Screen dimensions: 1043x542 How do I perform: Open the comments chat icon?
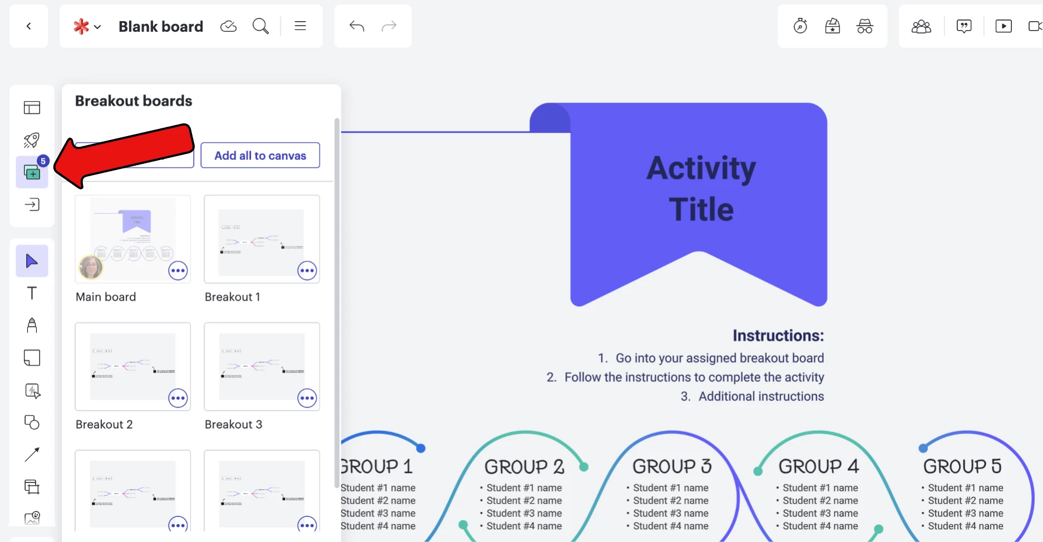coord(963,26)
